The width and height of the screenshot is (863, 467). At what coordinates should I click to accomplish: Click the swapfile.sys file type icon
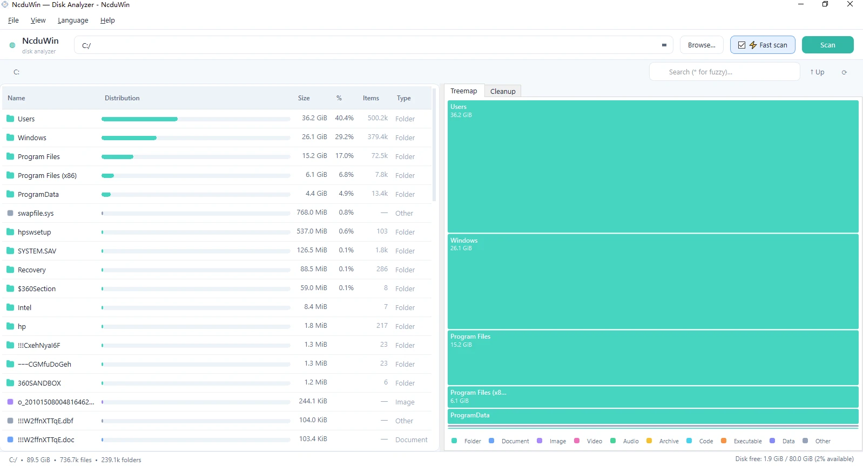tap(10, 213)
